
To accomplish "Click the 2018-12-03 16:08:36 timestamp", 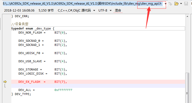I will [19, 11].
